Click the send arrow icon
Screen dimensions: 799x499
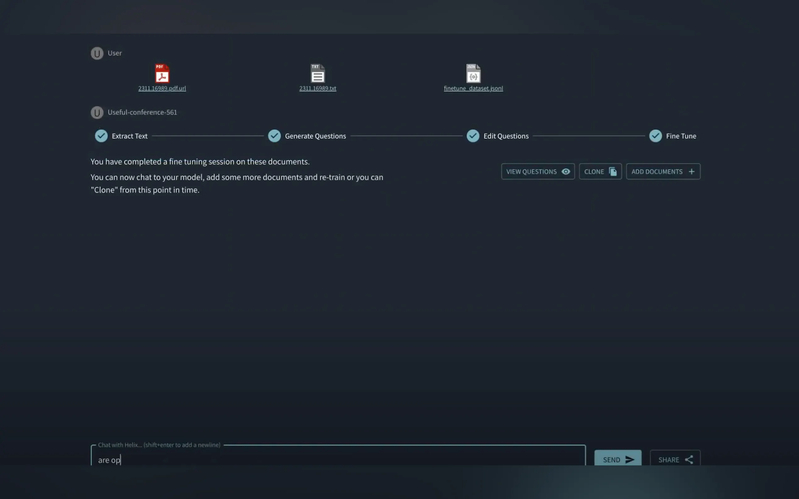[629, 459]
